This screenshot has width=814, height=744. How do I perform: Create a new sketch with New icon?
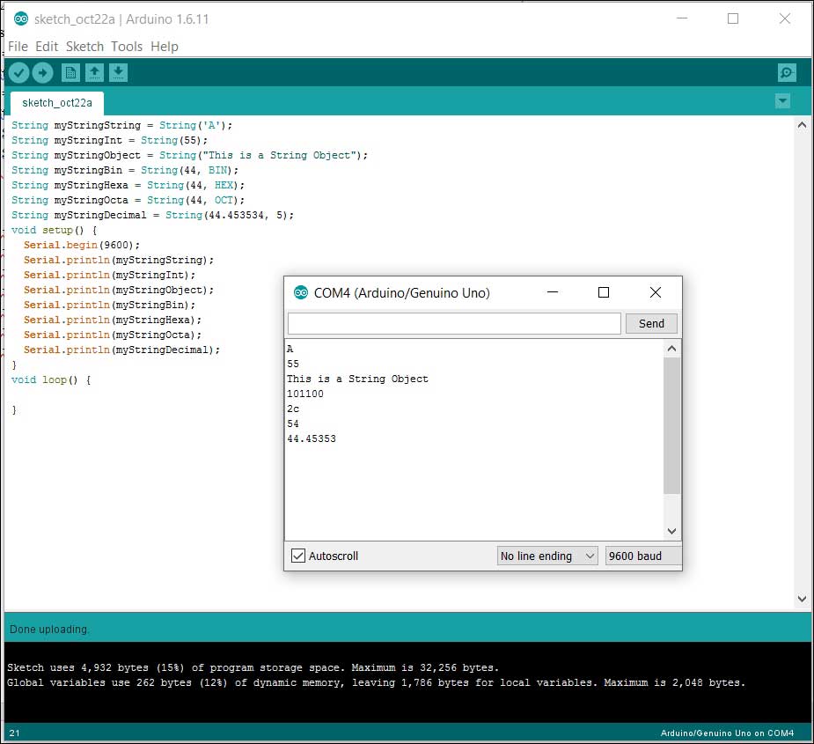[71, 72]
